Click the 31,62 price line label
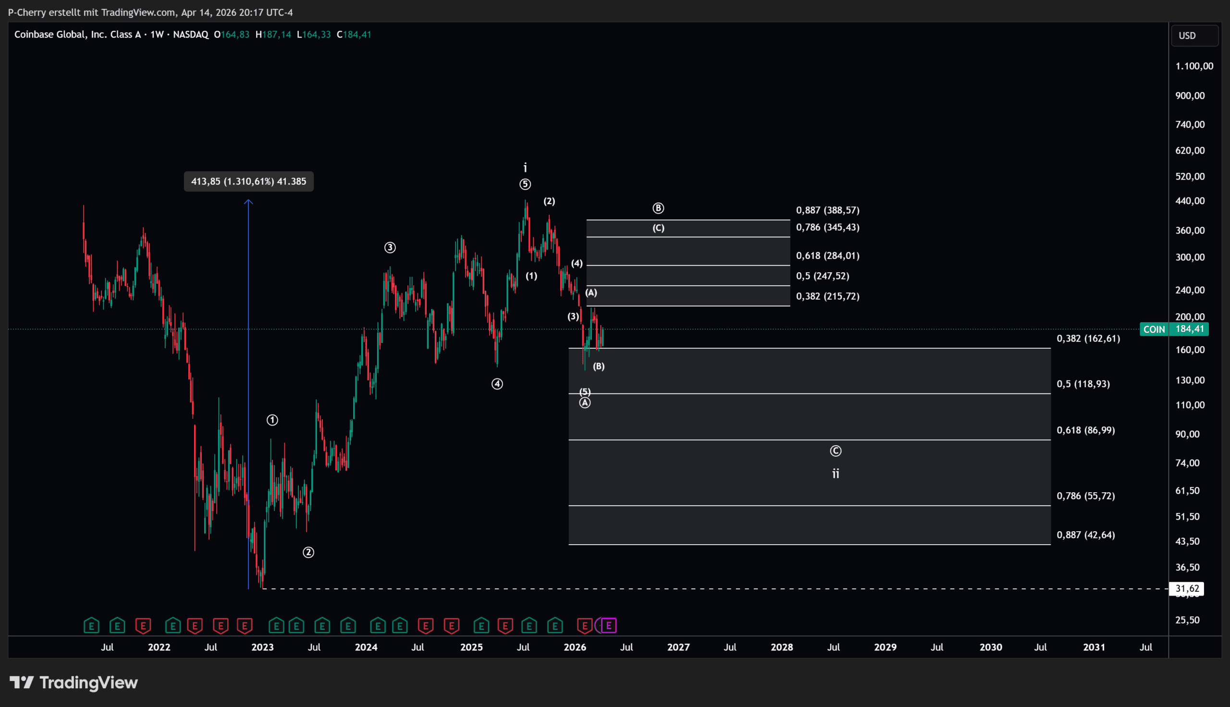 pos(1186,588)
